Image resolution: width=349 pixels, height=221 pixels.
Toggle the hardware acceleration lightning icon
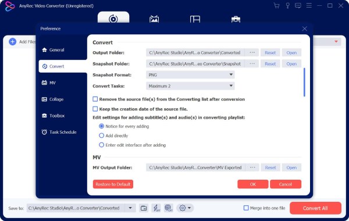tap(156, 208)
